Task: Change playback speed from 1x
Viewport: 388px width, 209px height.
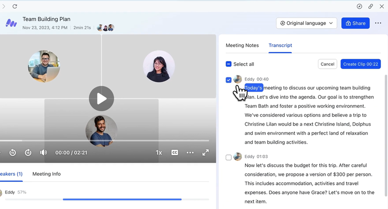Action: (x=159, y=153)
